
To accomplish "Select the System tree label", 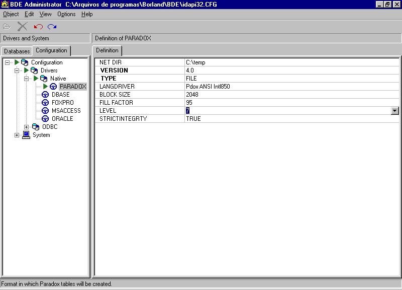I will tap(41, 135).
